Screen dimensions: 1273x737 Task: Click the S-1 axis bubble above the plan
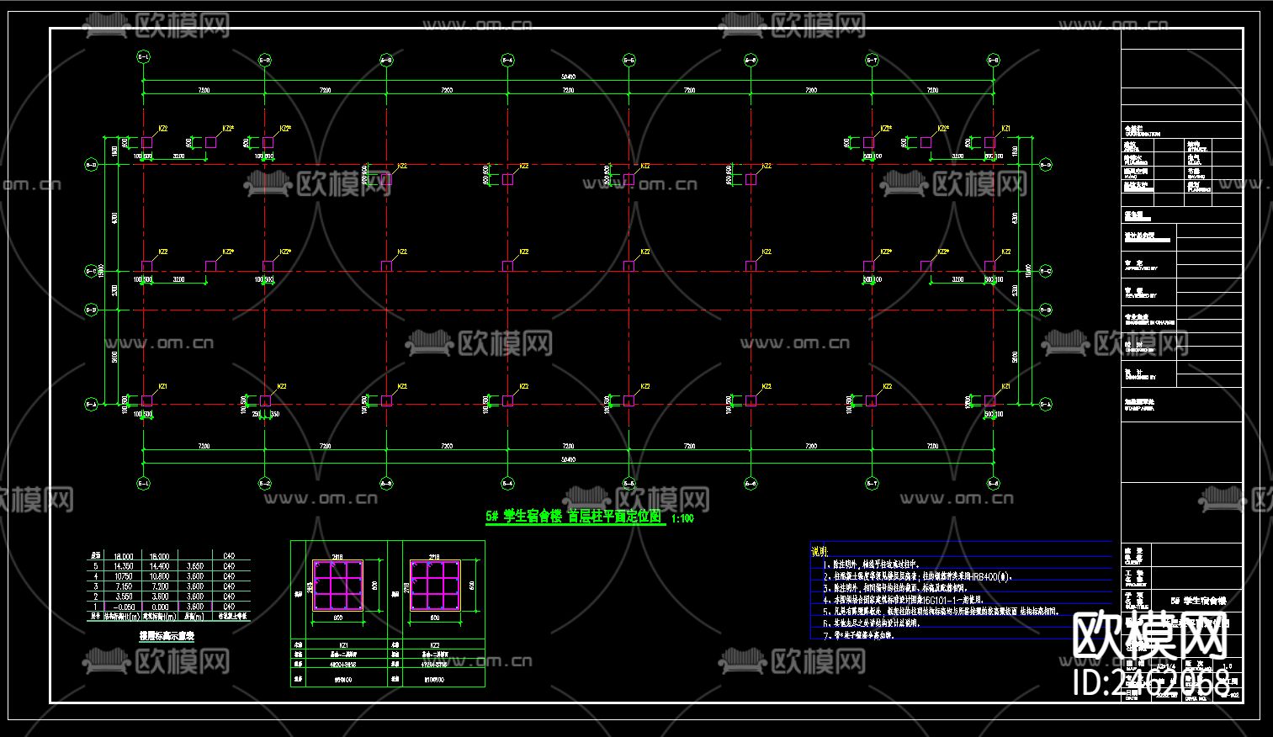(143, 59)
